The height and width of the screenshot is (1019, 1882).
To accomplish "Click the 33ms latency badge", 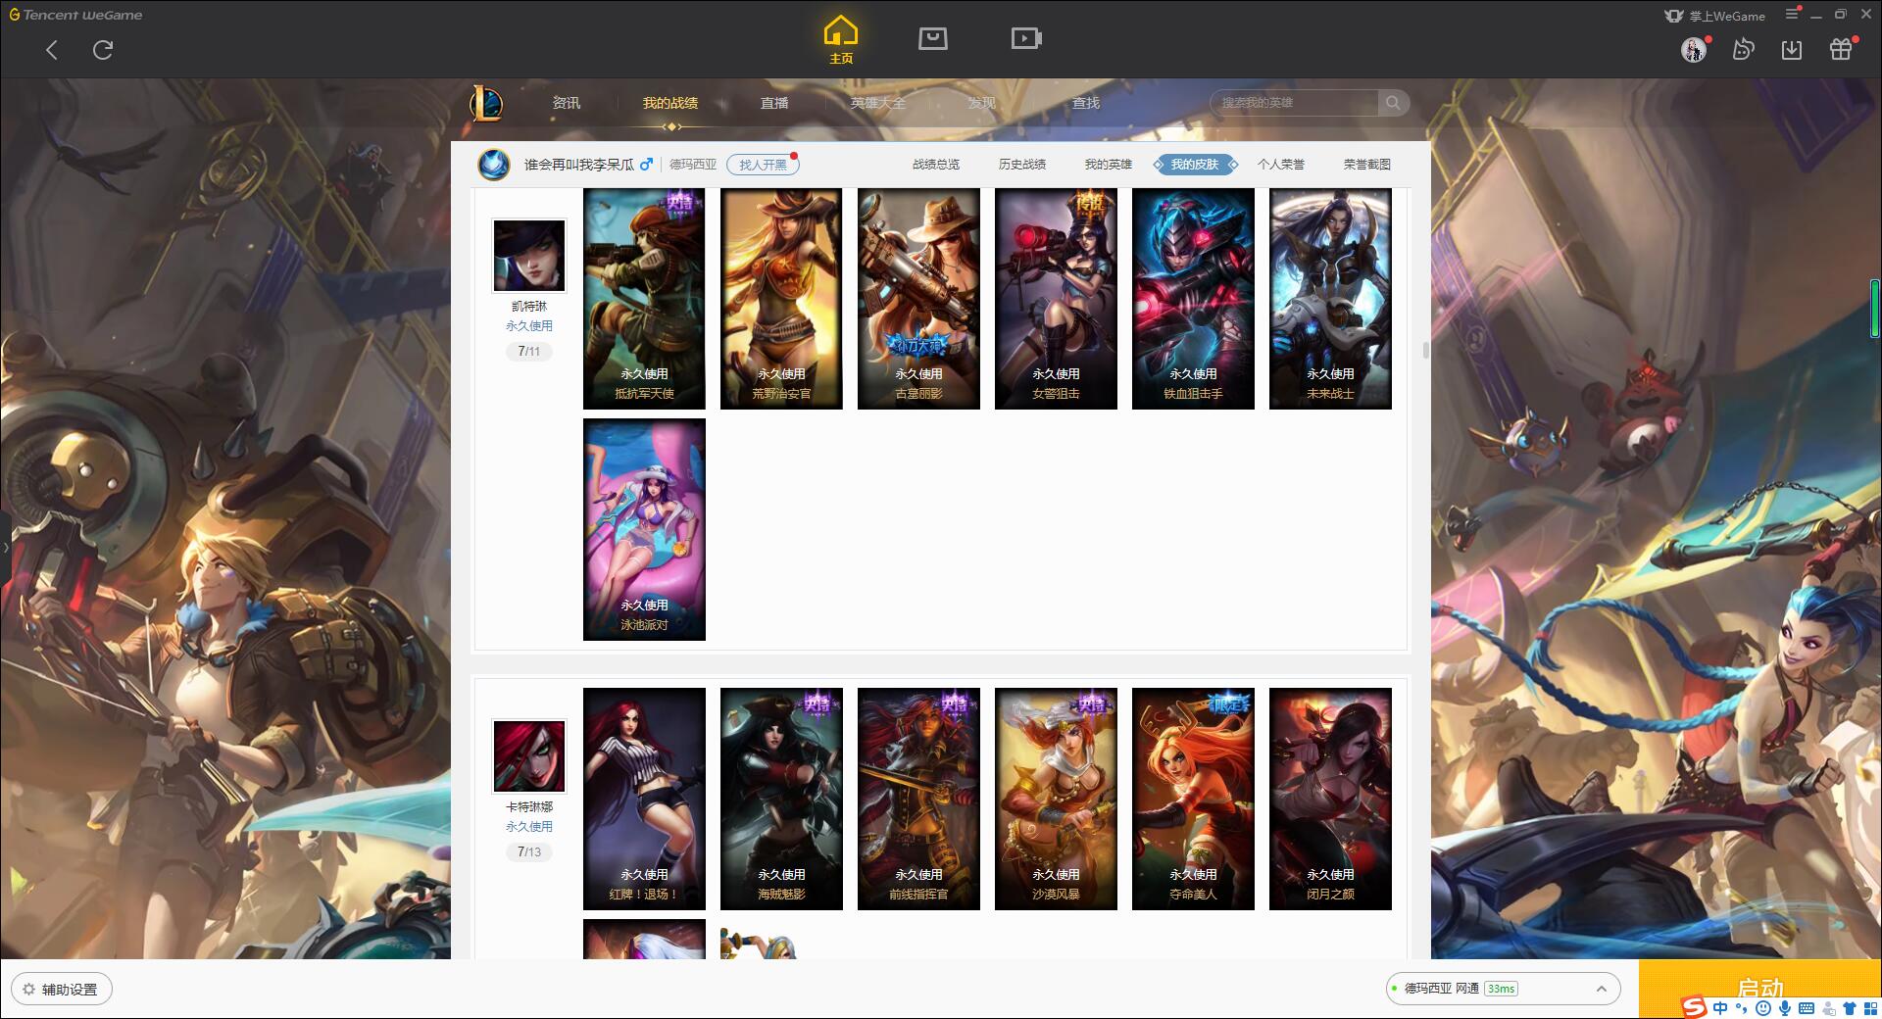I will [1501, 989].
